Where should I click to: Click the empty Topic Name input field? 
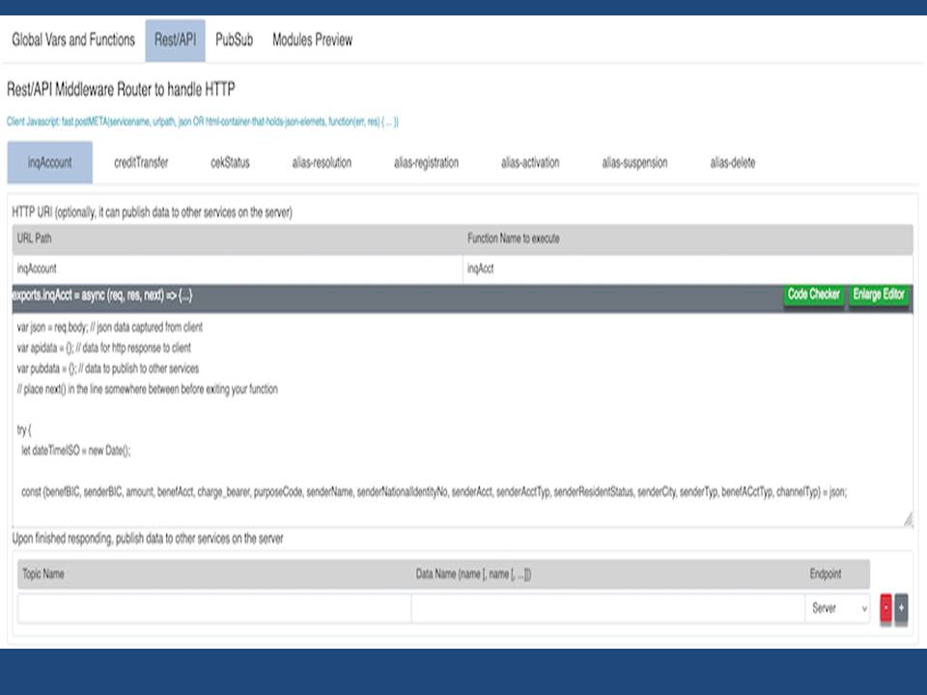click(x=214, y=609)
